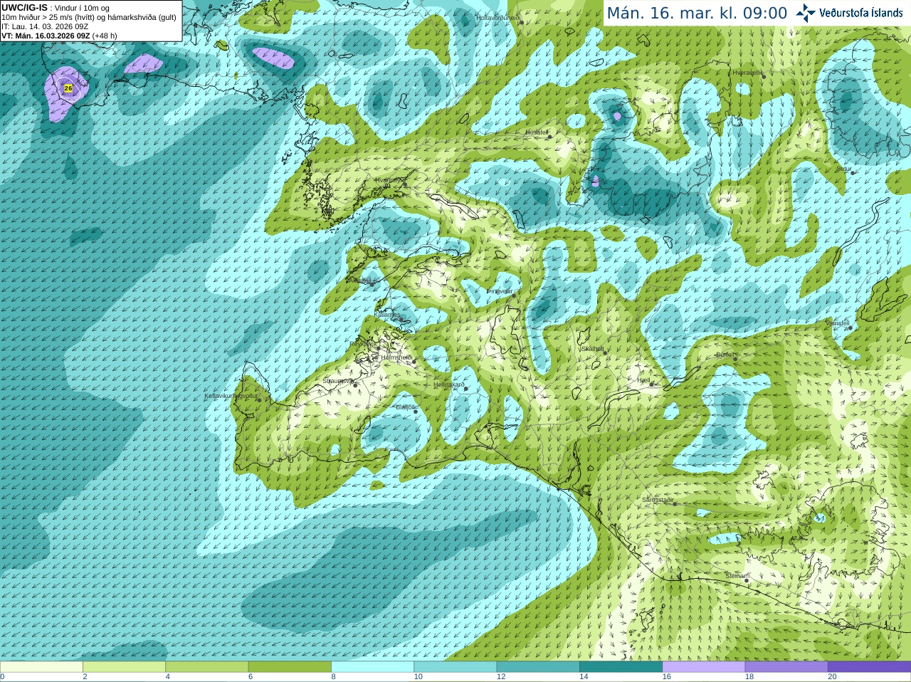
Task: Select the 18–20 m/s purple legend swatch
Action: (786, 667)
